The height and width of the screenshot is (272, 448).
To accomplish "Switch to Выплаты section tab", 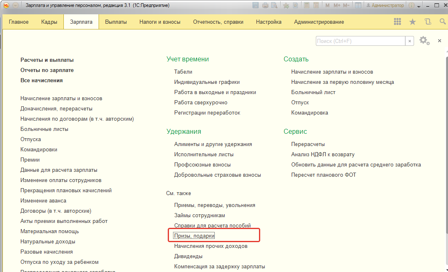I will tap(116, 22).
